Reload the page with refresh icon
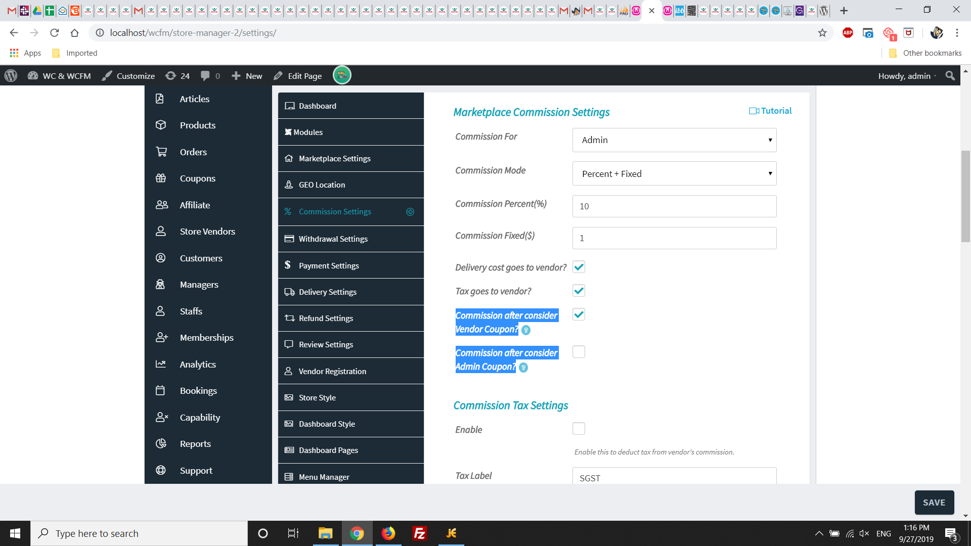Image resolution: width=971 pixels, height=546 pixels. point(54,33)
